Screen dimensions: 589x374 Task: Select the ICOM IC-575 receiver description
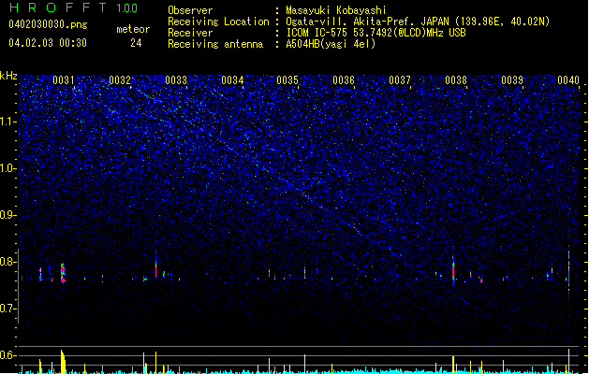tap(375, 33)
